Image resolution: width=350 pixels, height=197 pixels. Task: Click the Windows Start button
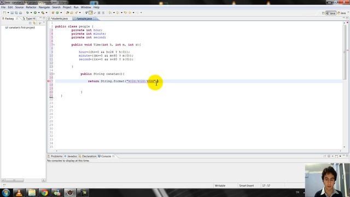point(6,193)
